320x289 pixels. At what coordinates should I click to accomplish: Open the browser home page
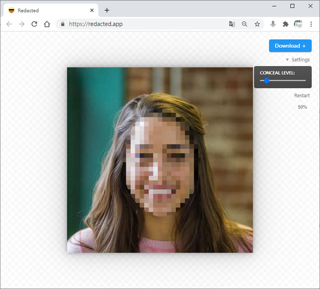point(47,24)
